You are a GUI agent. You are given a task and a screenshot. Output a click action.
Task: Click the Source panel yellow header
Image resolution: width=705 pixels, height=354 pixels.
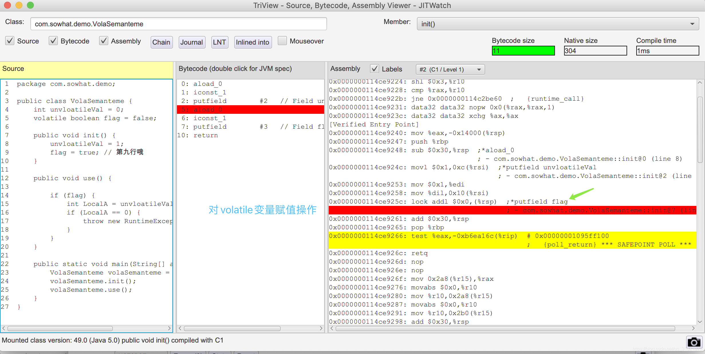pos(86,69)
